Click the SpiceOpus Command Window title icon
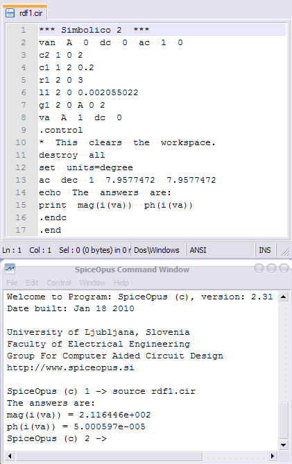 [x=10, y=269]
